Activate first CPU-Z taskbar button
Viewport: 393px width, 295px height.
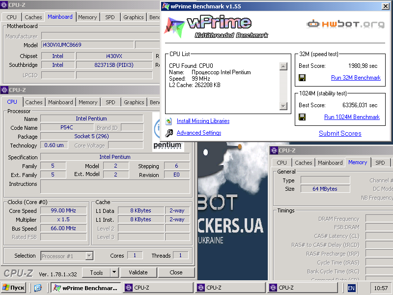point(158,288)
